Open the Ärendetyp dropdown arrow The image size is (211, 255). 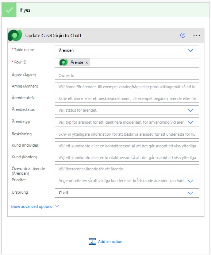tap(190, 122)
